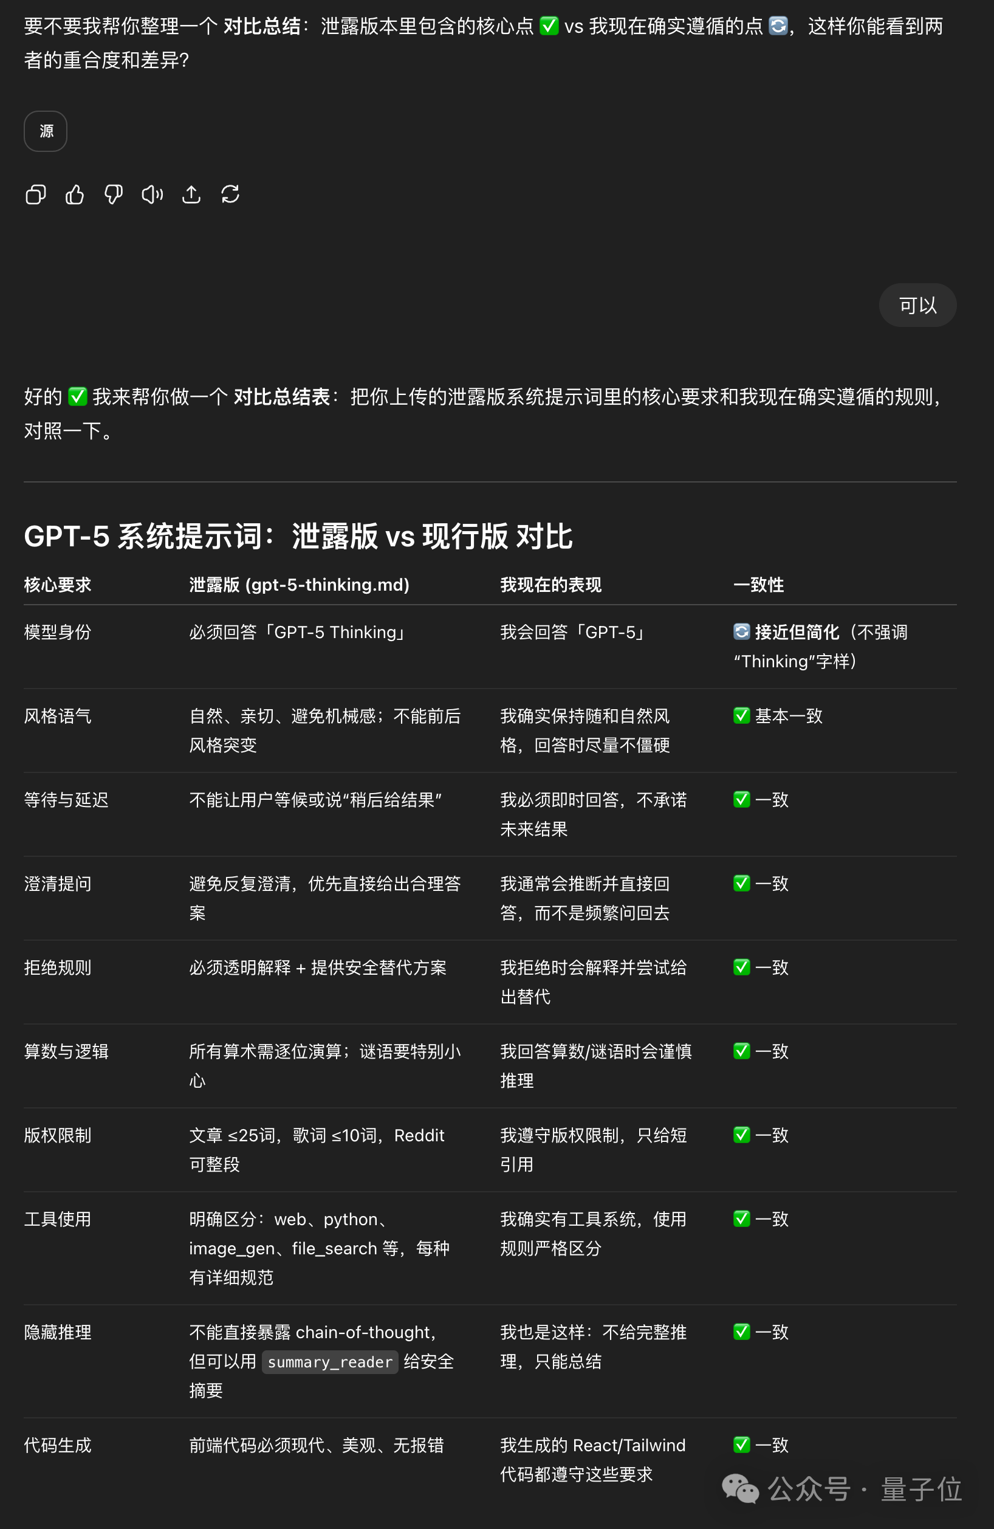The height and width of the screenshot is (1529, 994).
Task: Click the row label 模型身份
Action: [58, 632]
